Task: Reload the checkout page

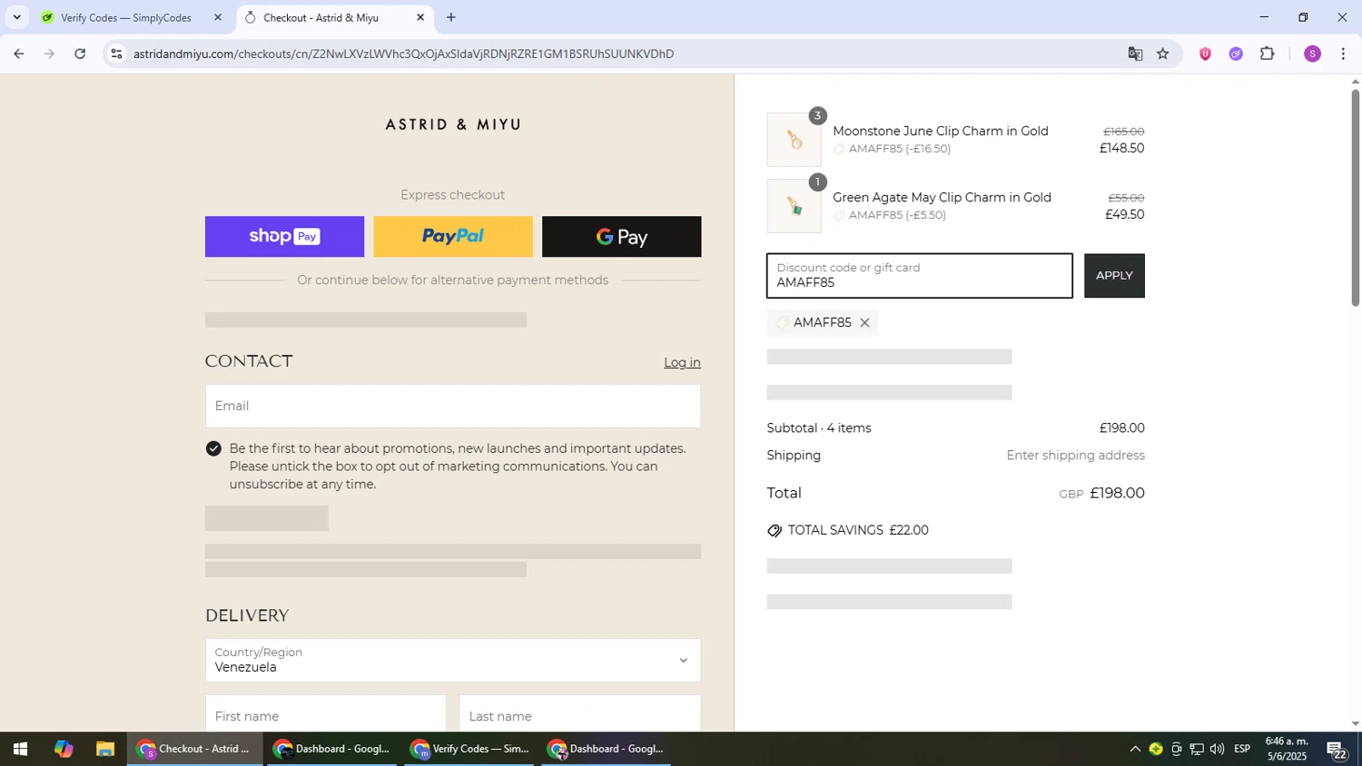Action: coord(80,54)
